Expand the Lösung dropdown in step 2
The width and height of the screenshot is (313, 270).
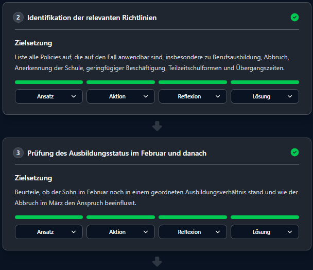[x=265, y=96]
